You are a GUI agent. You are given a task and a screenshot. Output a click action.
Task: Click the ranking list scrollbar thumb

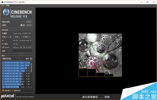click(31, 68)
